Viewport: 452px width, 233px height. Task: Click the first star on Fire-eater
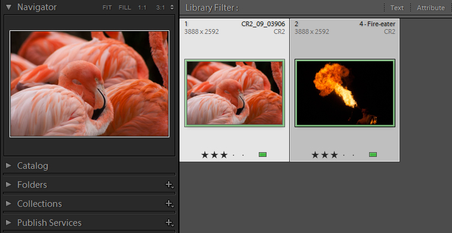315,155
